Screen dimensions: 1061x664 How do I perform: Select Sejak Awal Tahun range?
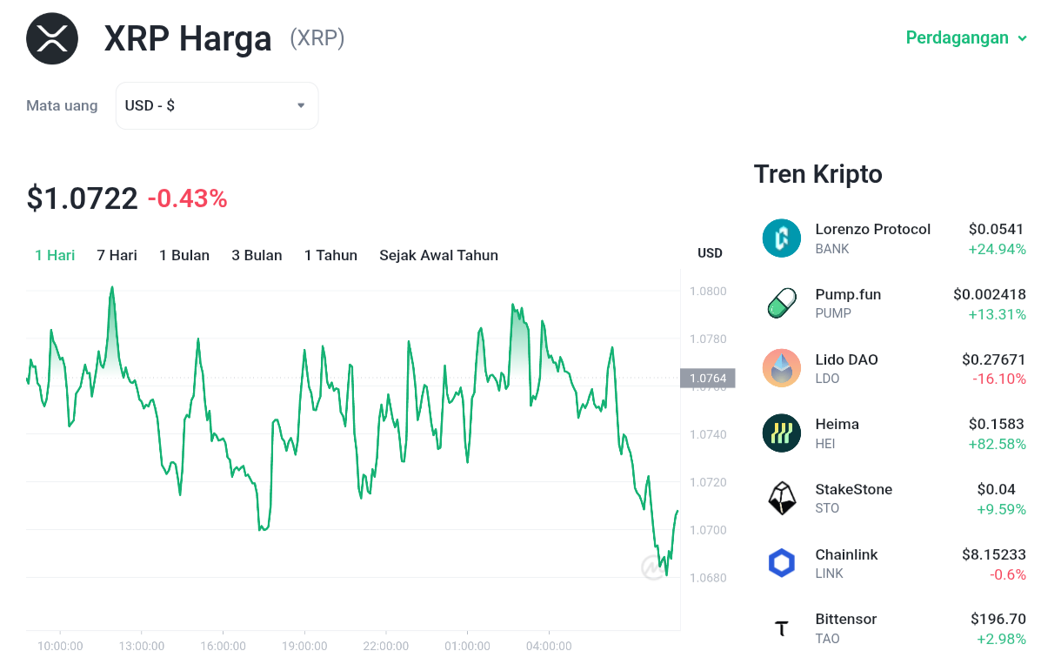click(438, 255)
